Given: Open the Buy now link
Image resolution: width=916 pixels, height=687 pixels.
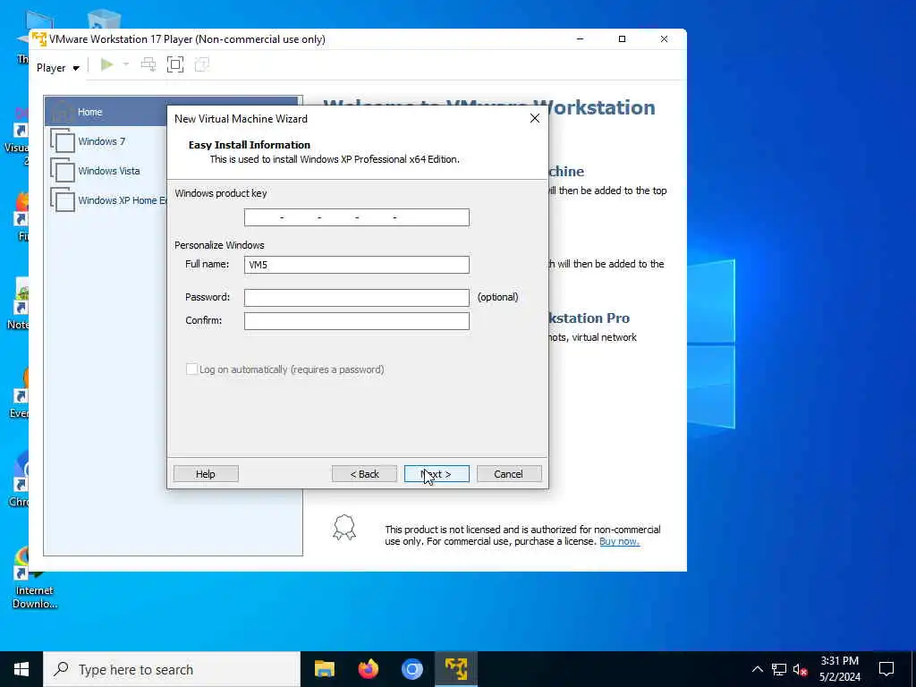Looking at the screenshot, I should pyautogui.click(x=619, y=541).
